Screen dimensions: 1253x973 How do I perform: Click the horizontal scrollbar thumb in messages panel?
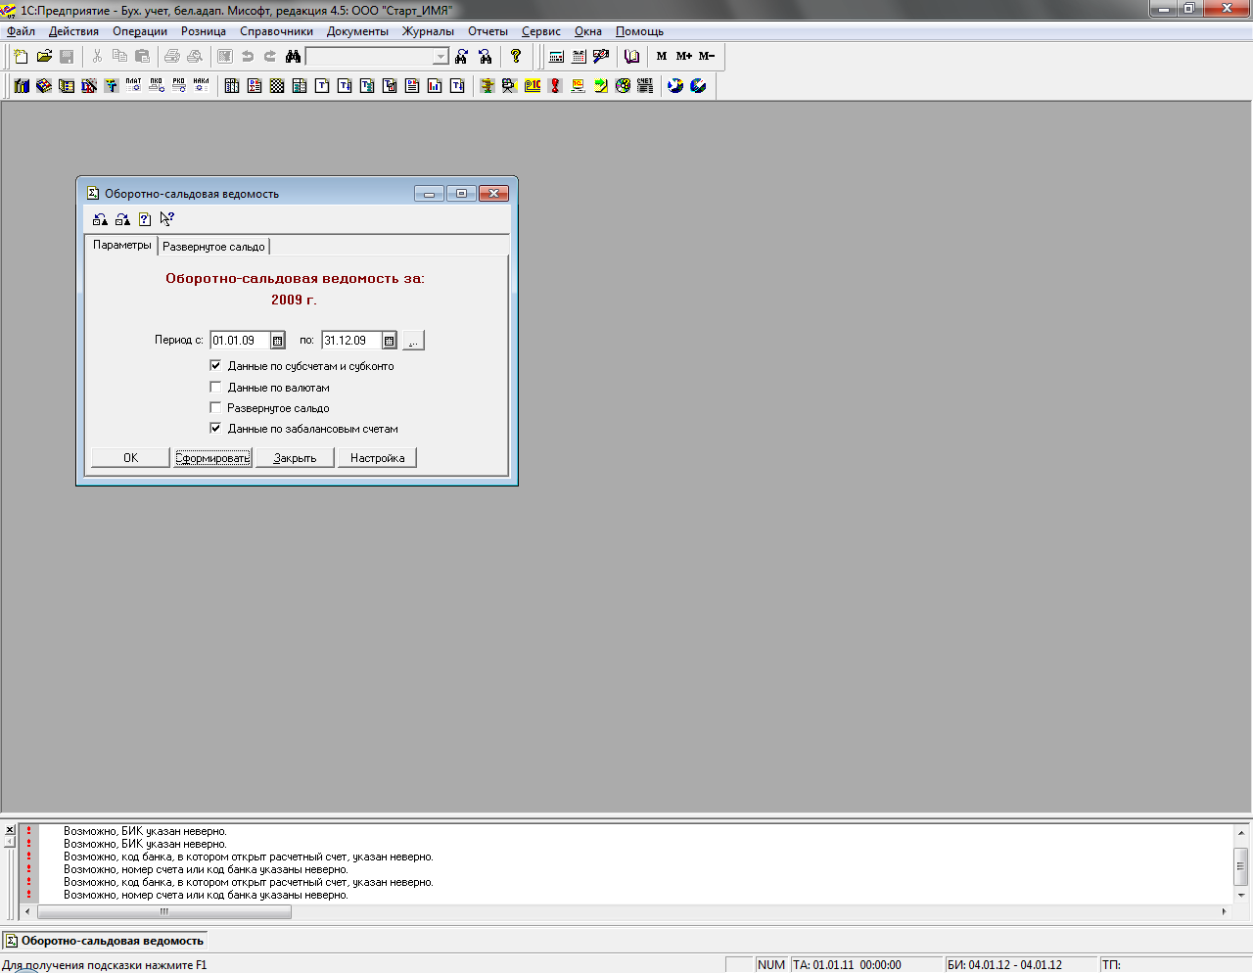point(163,911)
